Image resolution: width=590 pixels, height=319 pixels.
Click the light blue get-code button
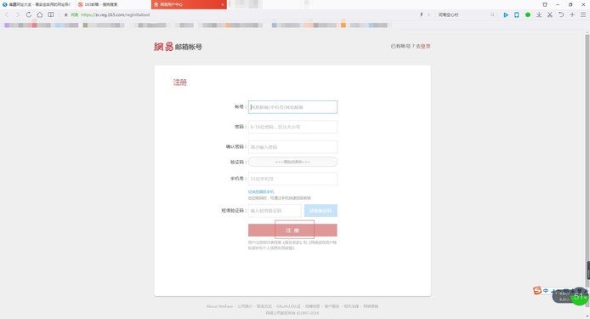tap(321, 210)
